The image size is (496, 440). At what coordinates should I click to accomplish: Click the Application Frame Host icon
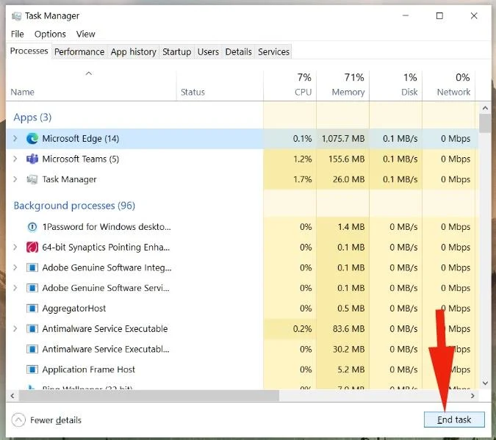32,369
